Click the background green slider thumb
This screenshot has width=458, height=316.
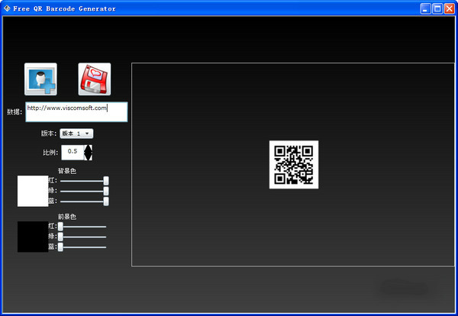click(106, 191)
